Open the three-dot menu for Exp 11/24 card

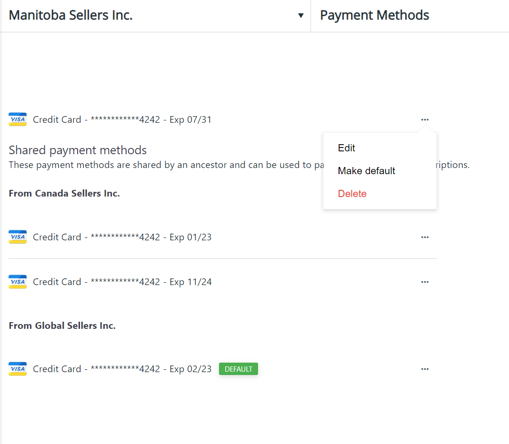tap(425, 282)
